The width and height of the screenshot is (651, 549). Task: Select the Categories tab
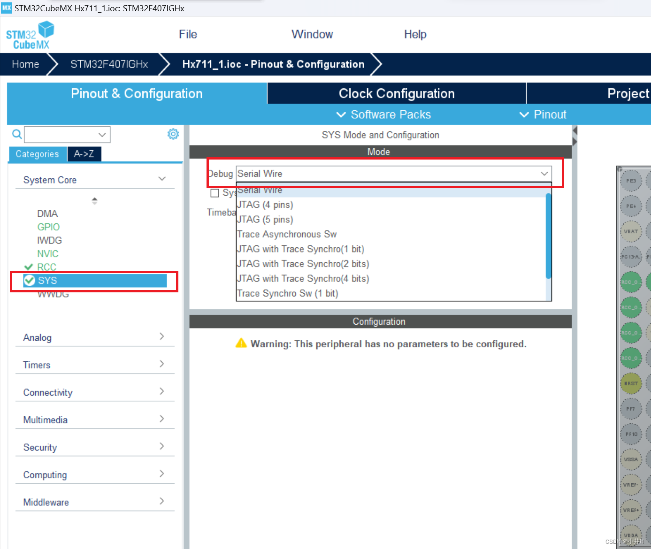click(38, 154)
